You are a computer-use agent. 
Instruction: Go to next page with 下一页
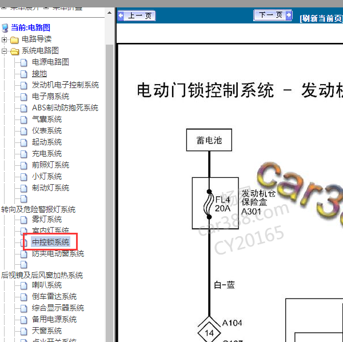273,15
